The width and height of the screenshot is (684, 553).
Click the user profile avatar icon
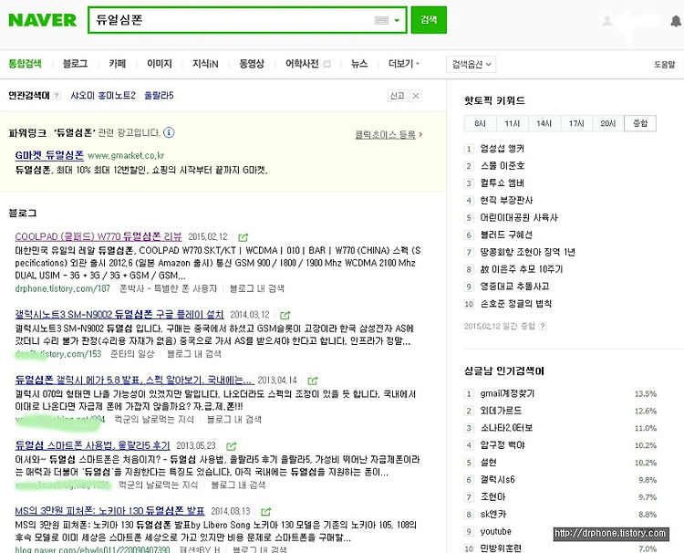pyautogui.click(x=607, y=20)
